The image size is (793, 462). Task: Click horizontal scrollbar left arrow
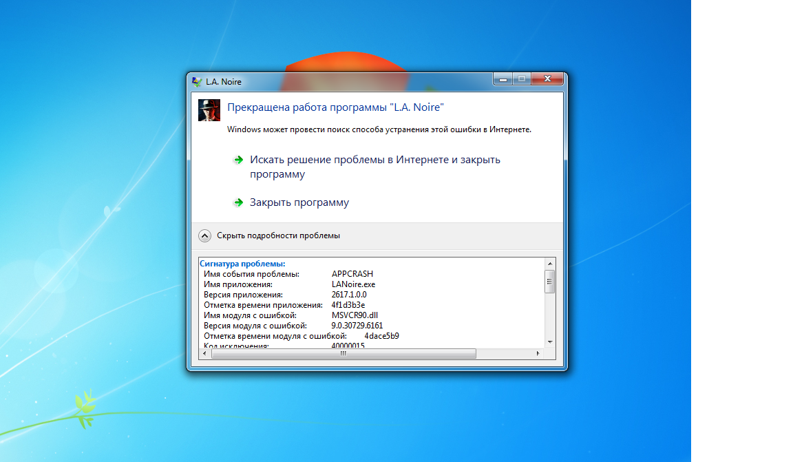click(x=204, y=354)
